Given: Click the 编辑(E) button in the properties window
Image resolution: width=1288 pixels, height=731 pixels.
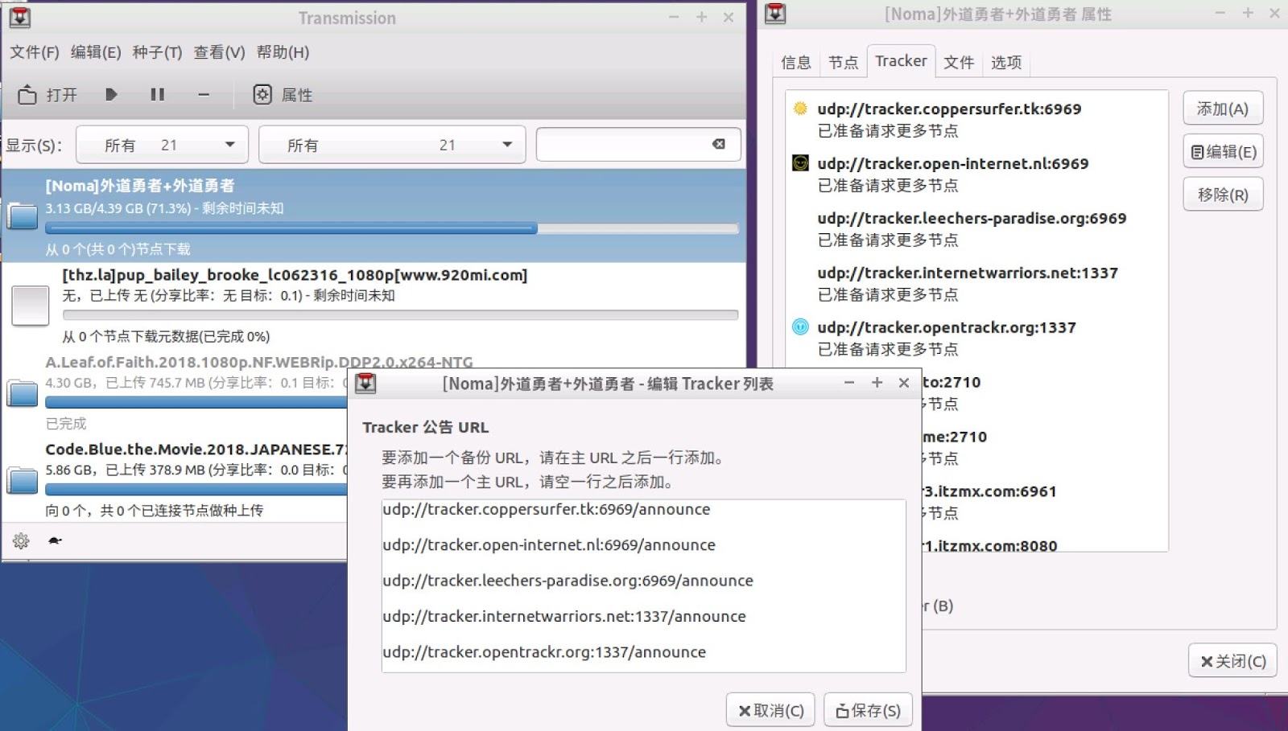Looking at the screenshot, I should [x=1223, y=151].
